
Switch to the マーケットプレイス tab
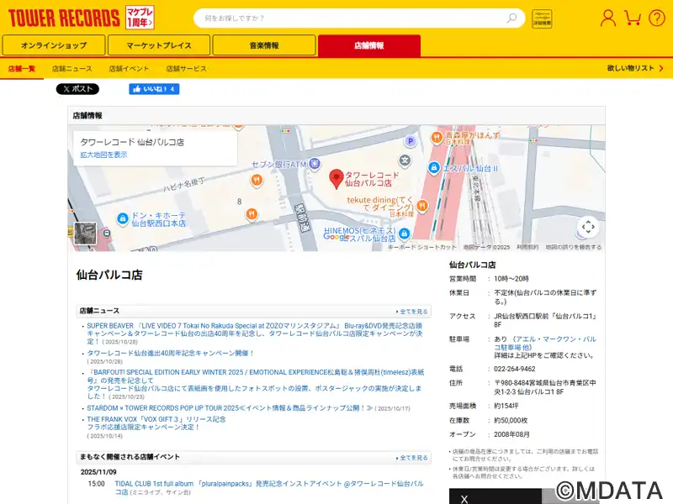(x=159, y=45)
